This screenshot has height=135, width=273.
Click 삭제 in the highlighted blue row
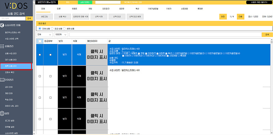pos(79,55)
